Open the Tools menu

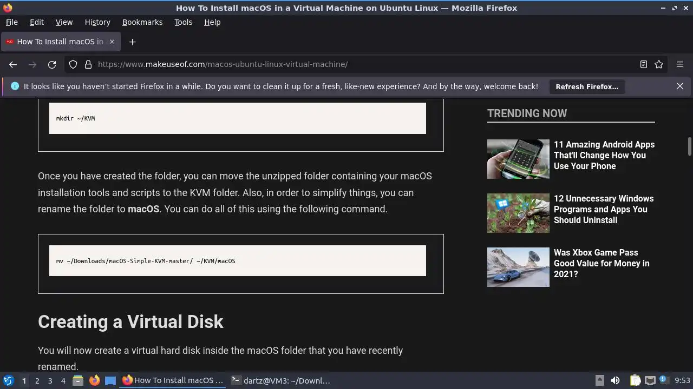pos(184,22)
